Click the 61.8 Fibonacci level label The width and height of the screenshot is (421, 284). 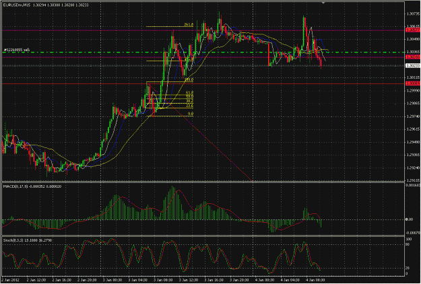(x=189, y=92)
